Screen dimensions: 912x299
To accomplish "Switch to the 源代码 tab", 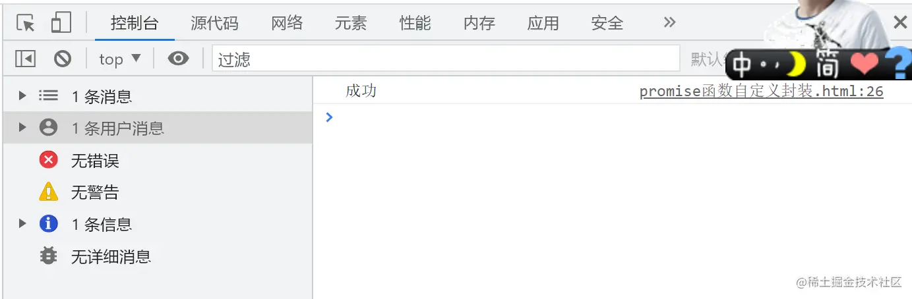I will 214,23.
